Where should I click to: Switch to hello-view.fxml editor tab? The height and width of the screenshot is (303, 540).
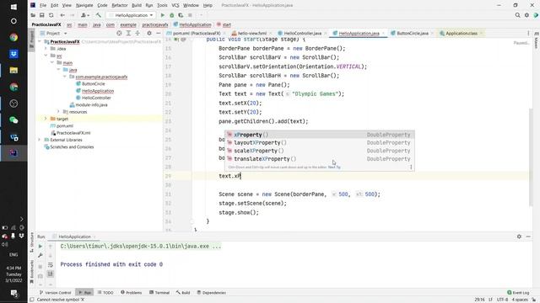point(251,34)
